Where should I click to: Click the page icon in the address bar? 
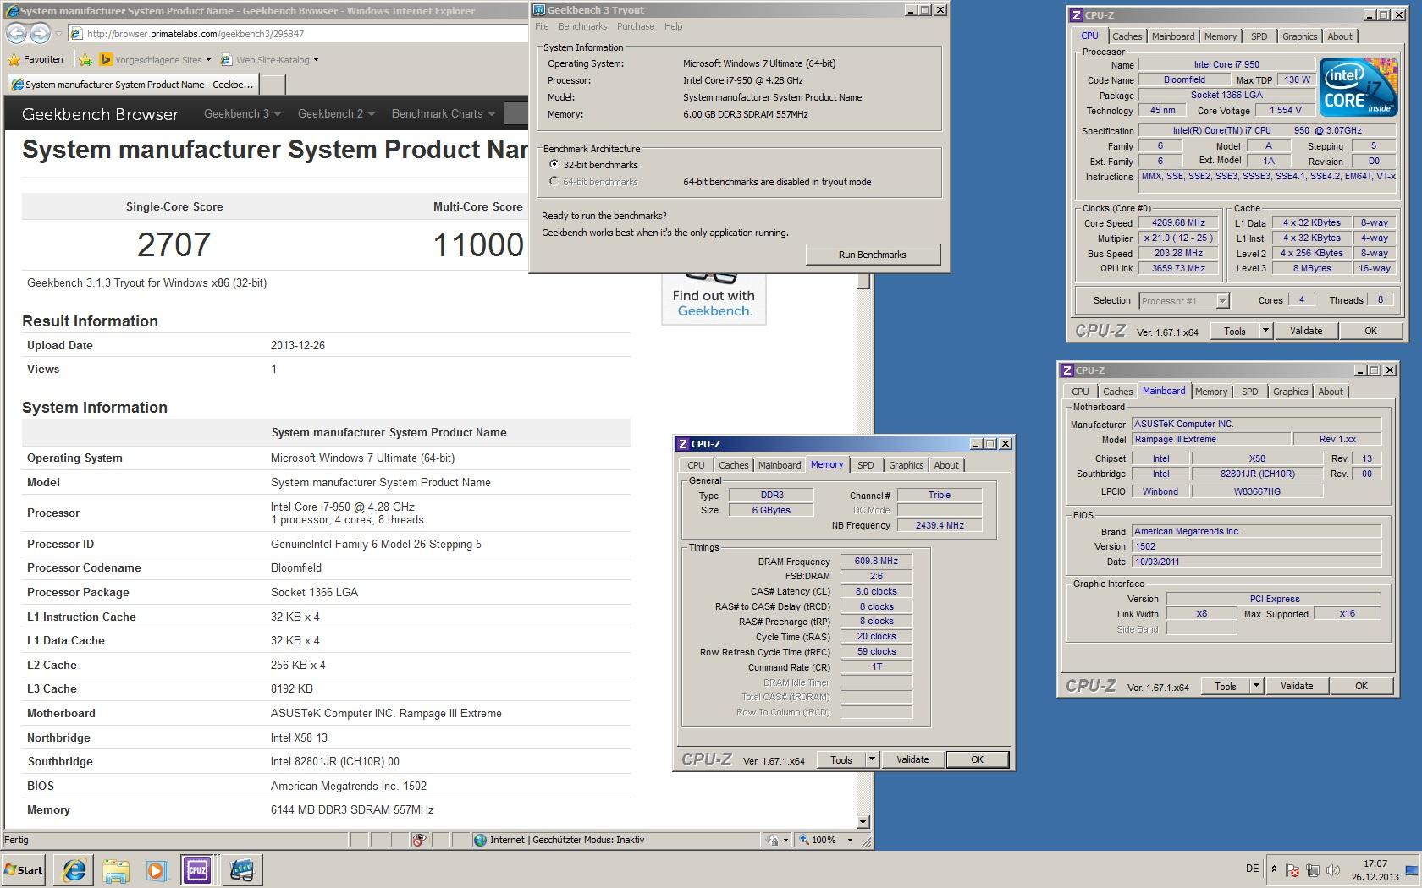point(76,34)
